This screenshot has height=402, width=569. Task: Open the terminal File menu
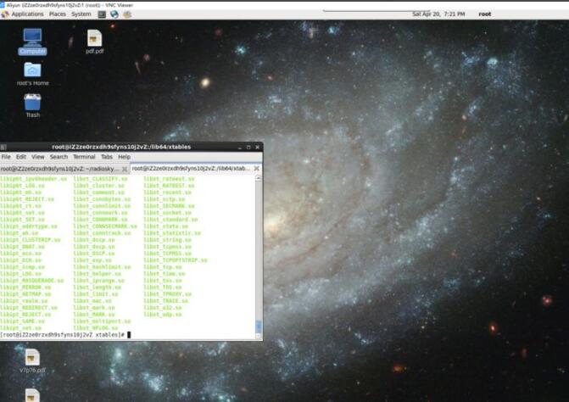(6, 157)
